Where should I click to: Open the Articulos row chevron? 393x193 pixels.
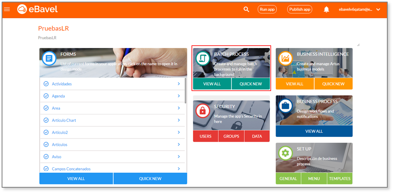point(179,145)
